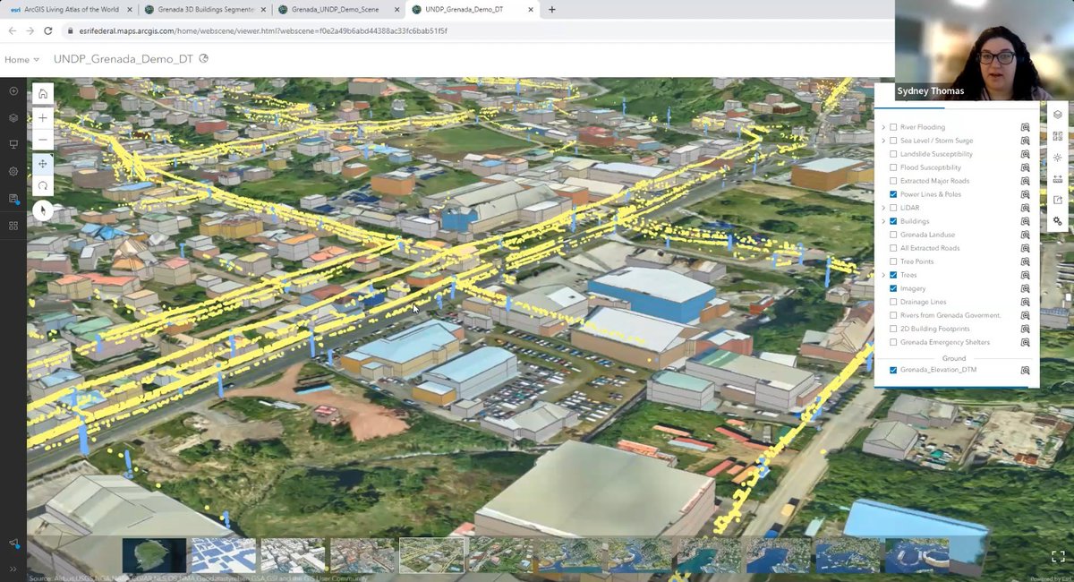This screenshot has height=582, width=1074.
Task: Switch to Grenada_UNDP_Demo_Scene tab
Action: [338, 10]
